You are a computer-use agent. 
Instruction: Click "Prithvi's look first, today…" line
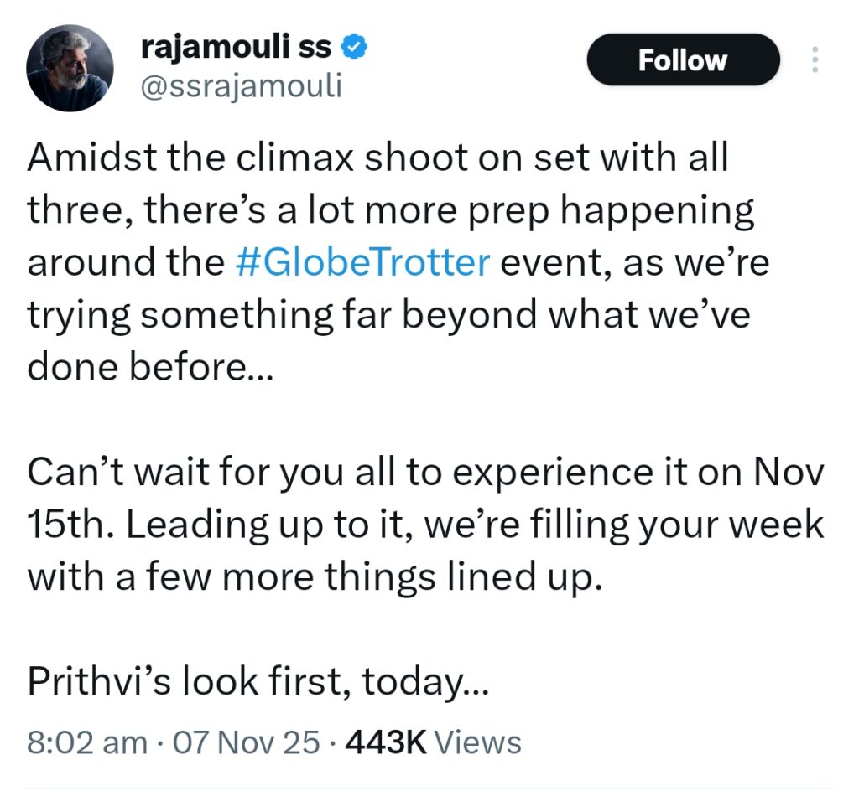tap(257, 683)
